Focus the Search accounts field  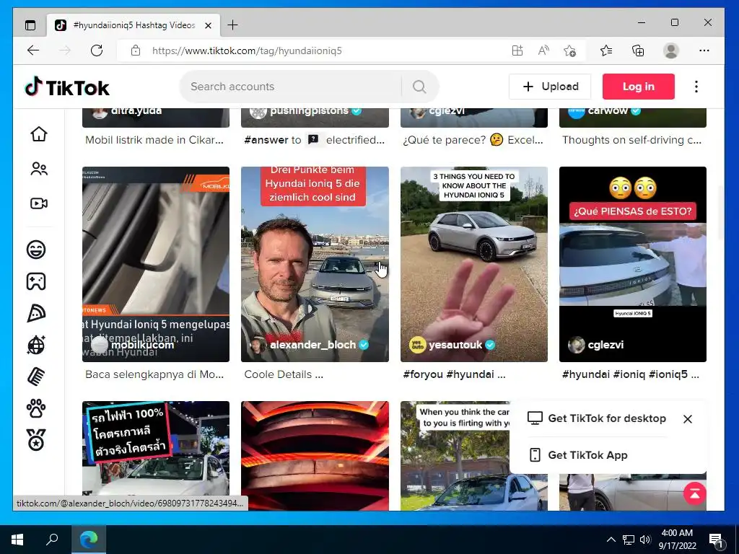pyautogui.click(x=290, y=87)
